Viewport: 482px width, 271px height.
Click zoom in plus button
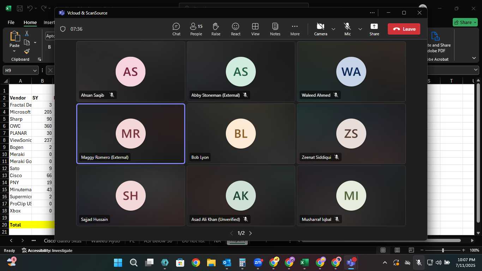tap(464, 251)
